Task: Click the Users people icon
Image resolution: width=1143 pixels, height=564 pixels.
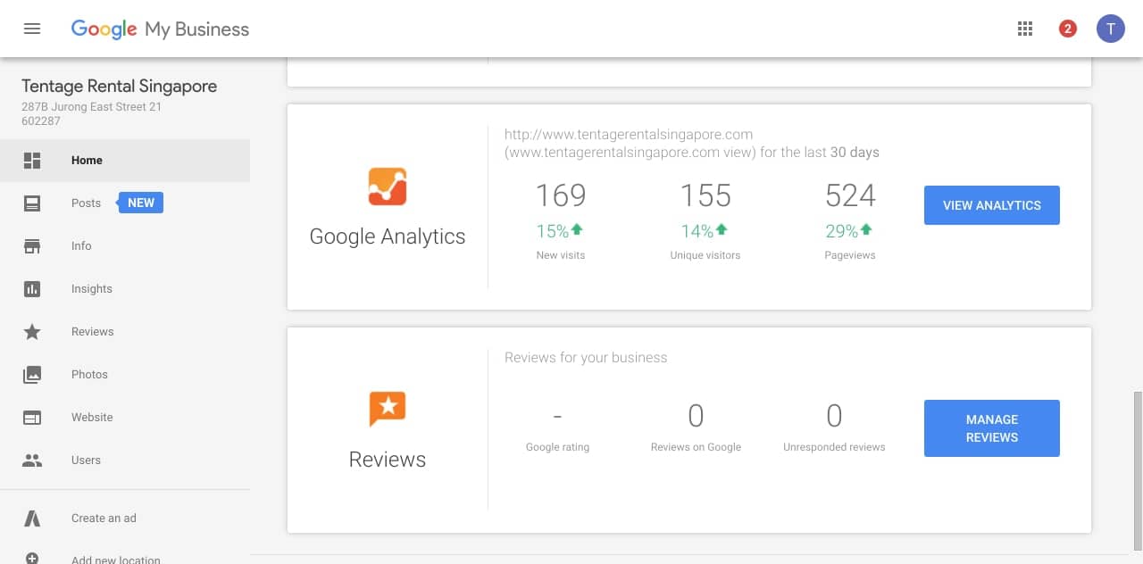Action: (x=32, y=460)
